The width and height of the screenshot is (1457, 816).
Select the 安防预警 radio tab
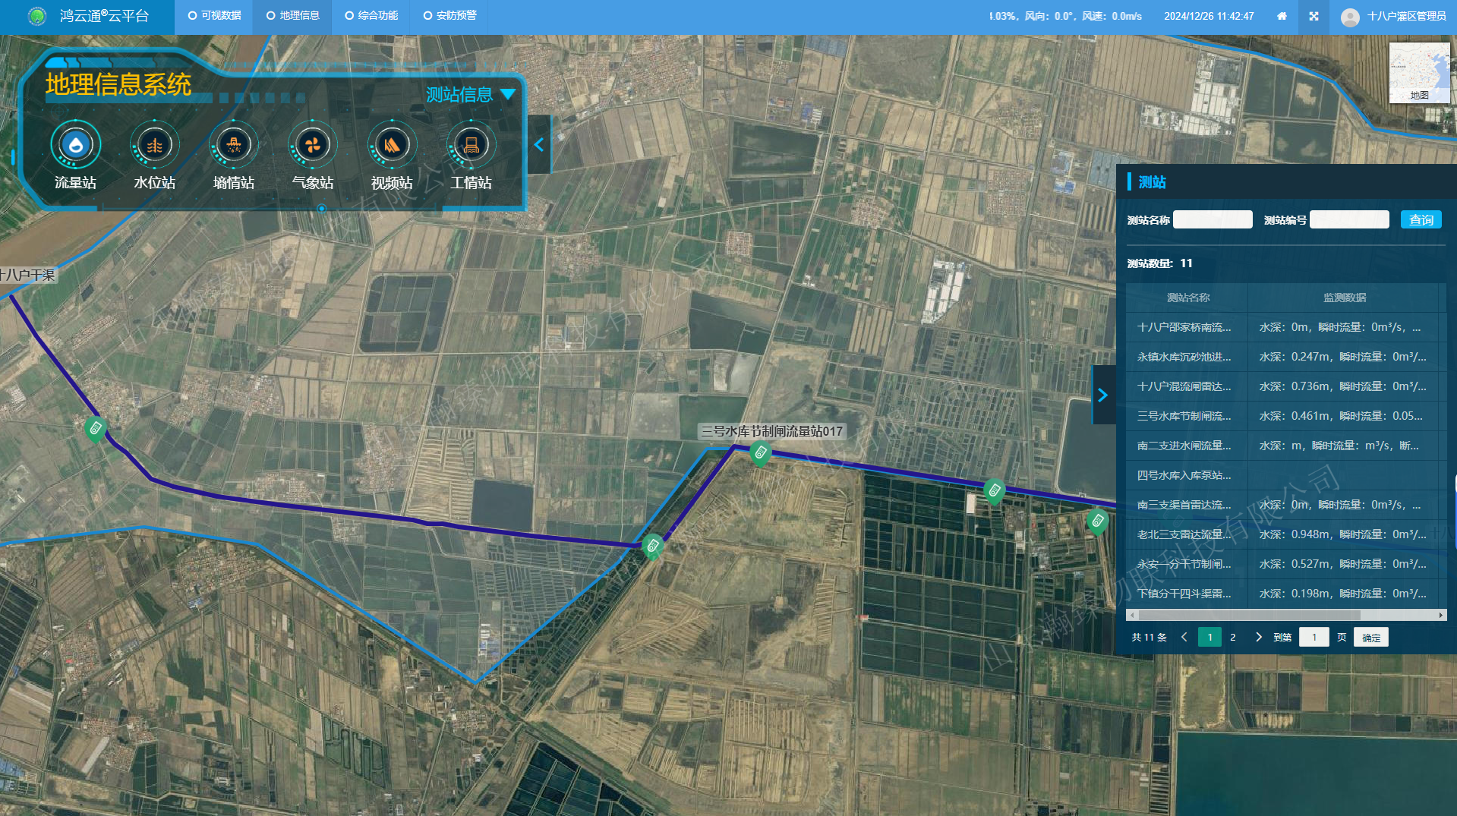[449, 16]
